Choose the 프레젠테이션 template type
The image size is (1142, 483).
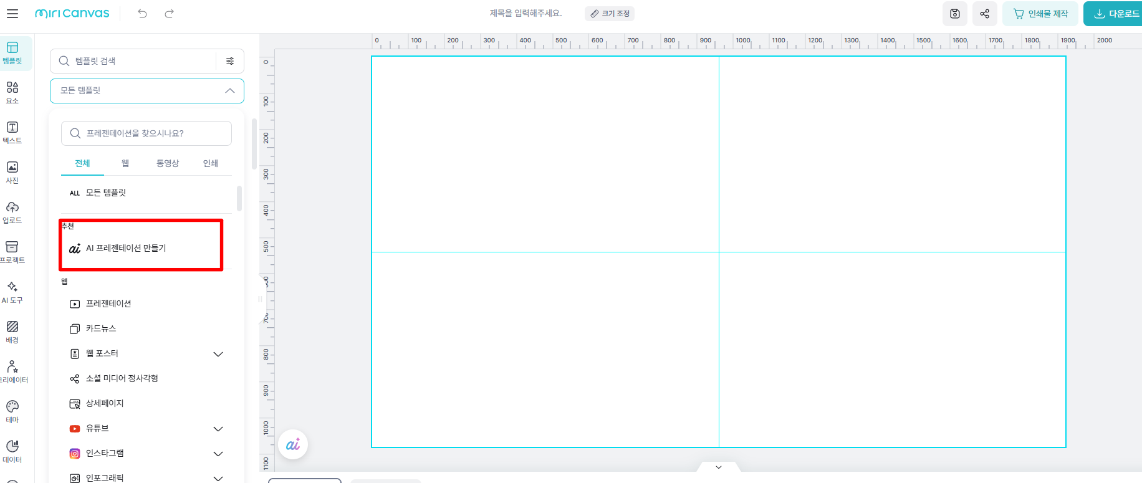pyautogui.click(x=146, y=304)
